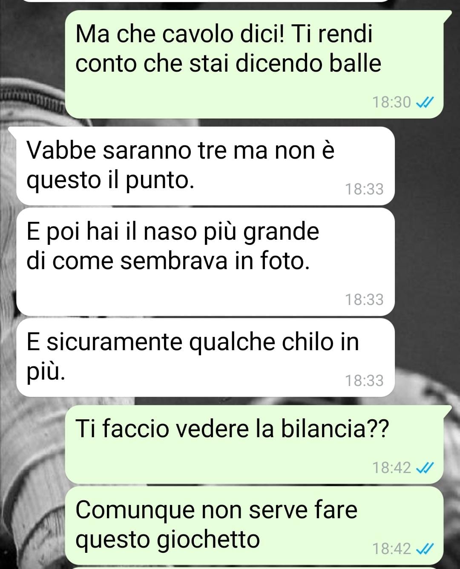Tap the blue read ticks at 18:30
Viewport: 460px width, 569px height.
click(x=424, y=102)
